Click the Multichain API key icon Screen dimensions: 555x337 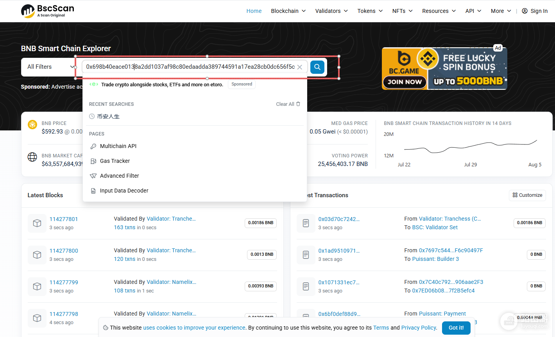coord(93,146)
